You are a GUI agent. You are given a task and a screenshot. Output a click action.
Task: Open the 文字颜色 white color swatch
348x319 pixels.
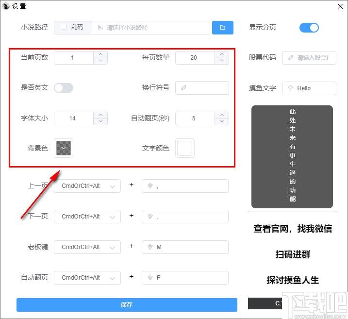[185, 148]
